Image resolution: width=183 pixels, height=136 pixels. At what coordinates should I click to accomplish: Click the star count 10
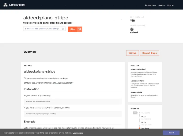point(80,29)
